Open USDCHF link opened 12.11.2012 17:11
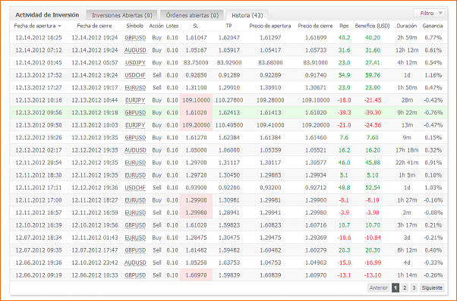 (135, 188)
